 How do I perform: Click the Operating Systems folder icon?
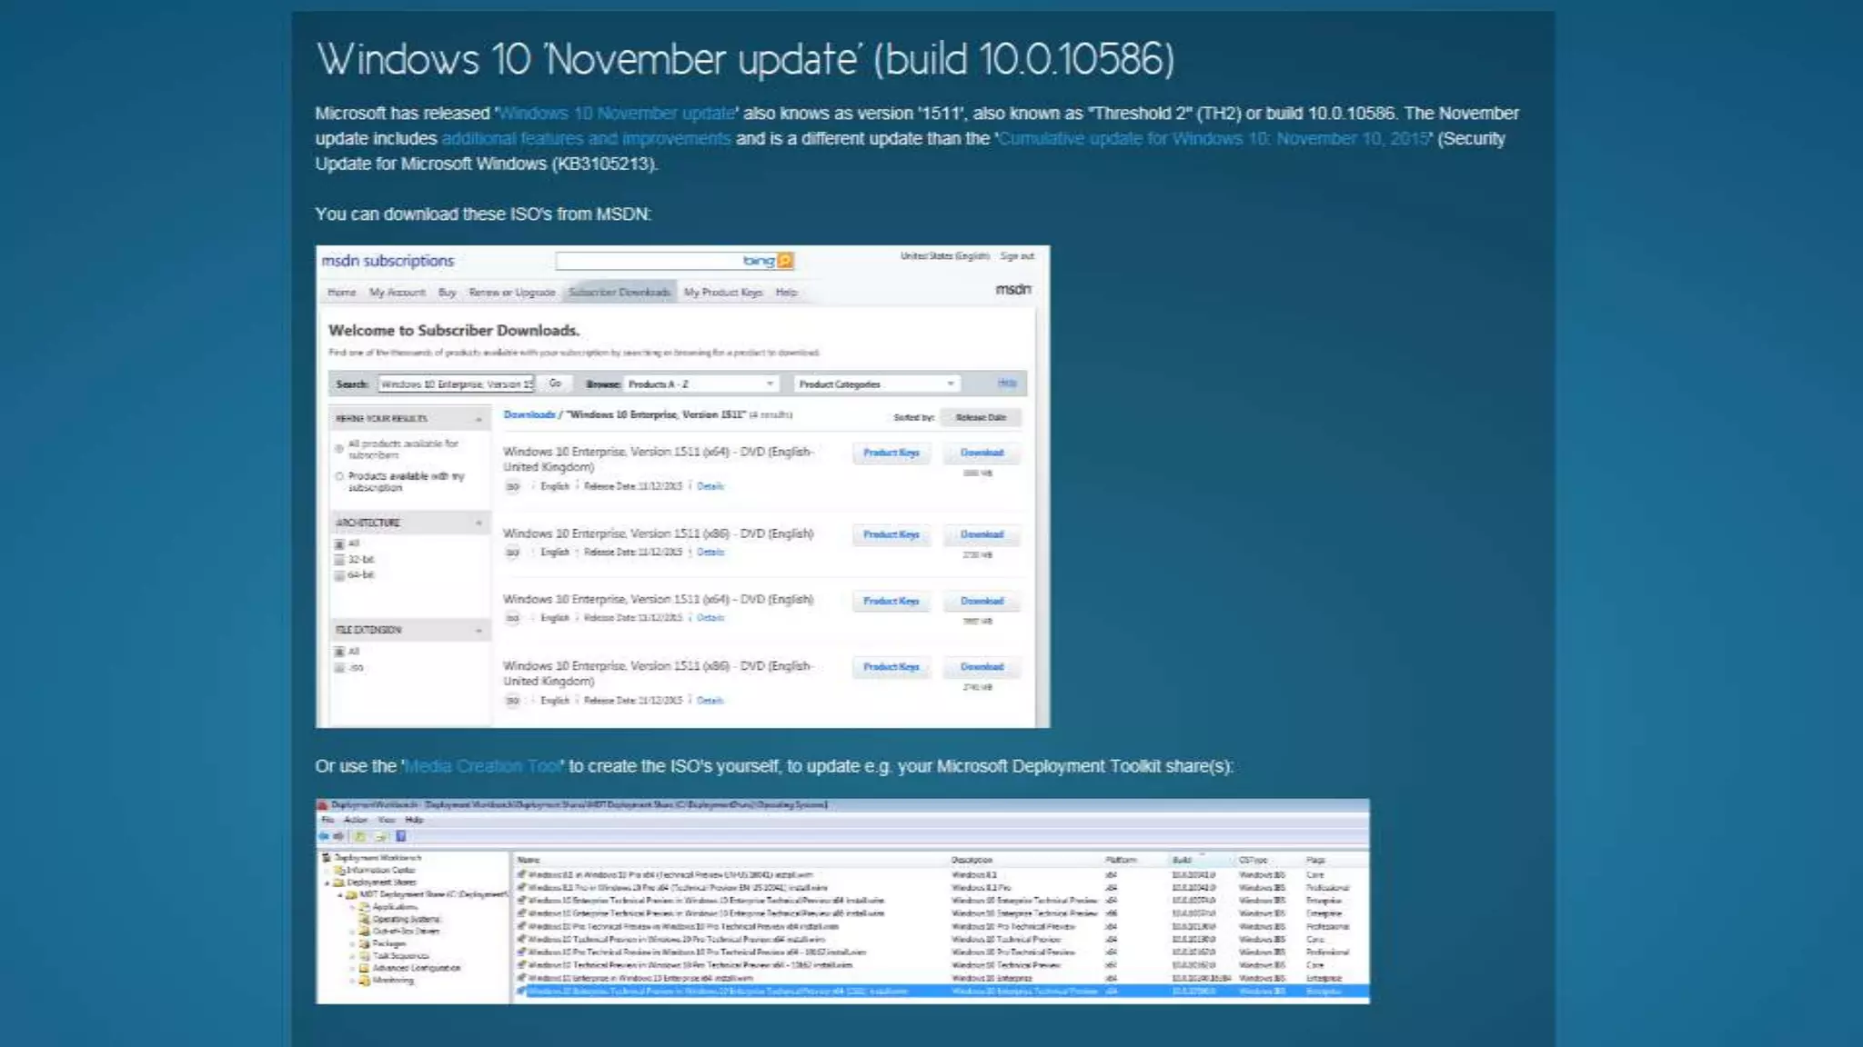tap(364, 919)
